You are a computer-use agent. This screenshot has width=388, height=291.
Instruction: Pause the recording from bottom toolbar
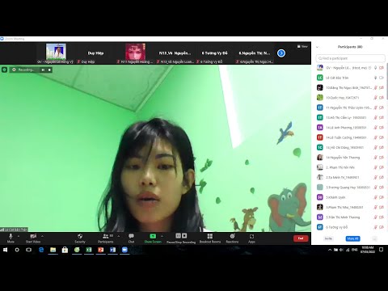point(178,236)
